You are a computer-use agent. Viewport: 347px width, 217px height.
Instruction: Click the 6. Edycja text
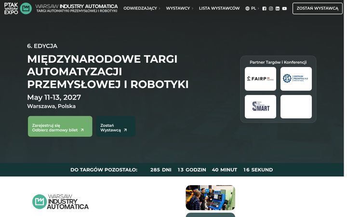click(x=42, y=46)
